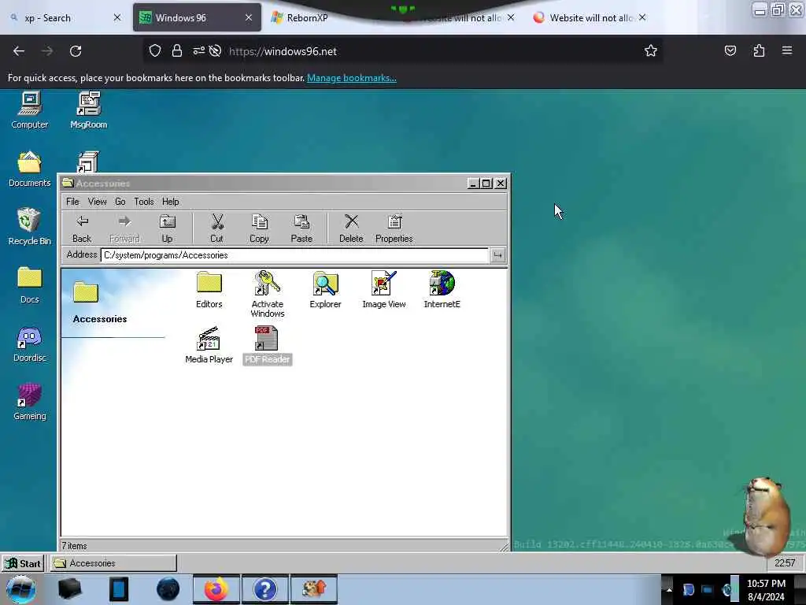Click the shield tracking protection icon

point(155,50)
